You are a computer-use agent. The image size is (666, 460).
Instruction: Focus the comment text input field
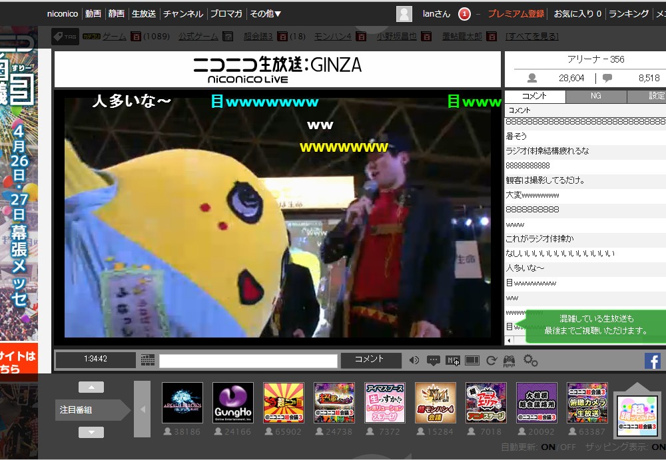click(248, 361)
